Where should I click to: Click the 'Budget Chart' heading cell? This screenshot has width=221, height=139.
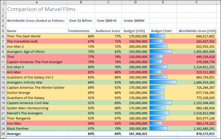pos(163,31)
